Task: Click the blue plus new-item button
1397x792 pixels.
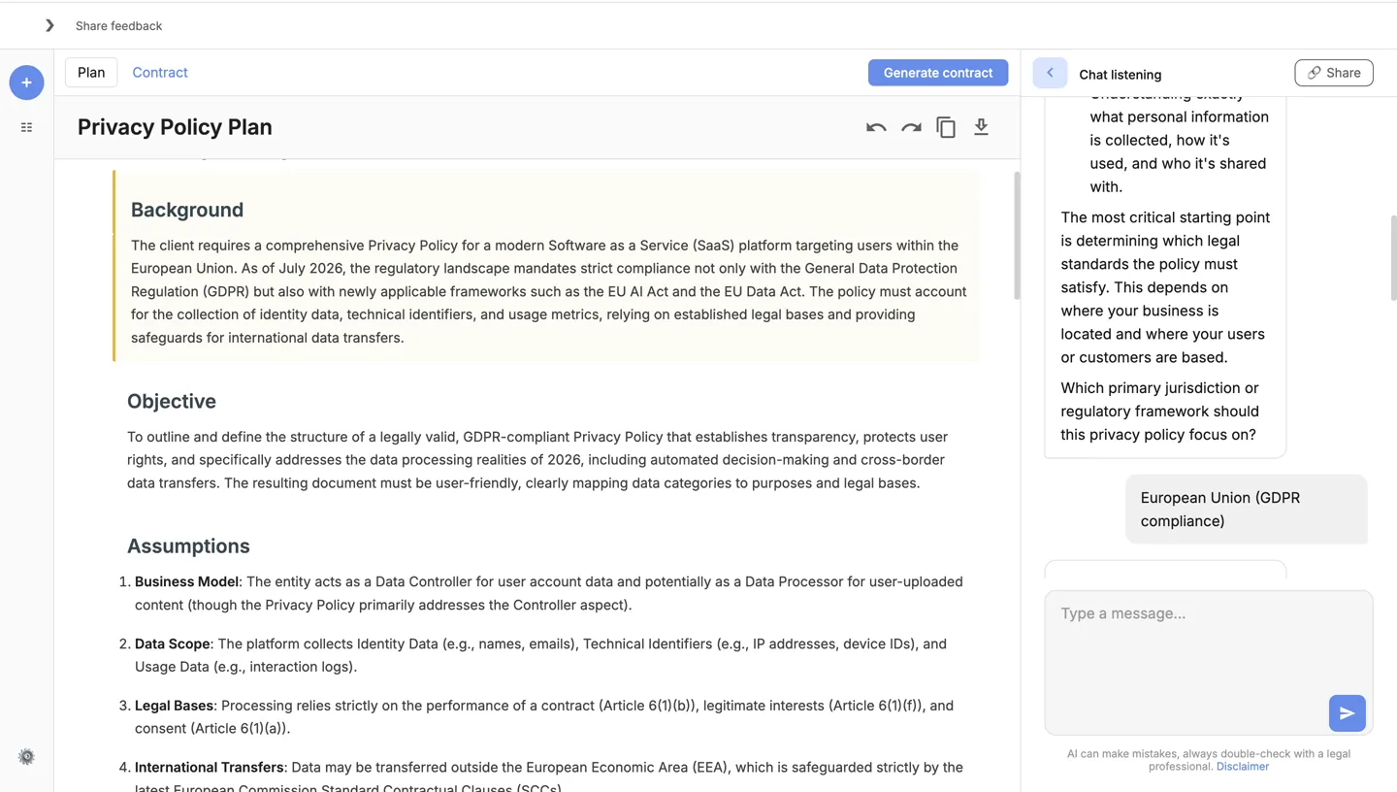Action: tap(26, 82)
